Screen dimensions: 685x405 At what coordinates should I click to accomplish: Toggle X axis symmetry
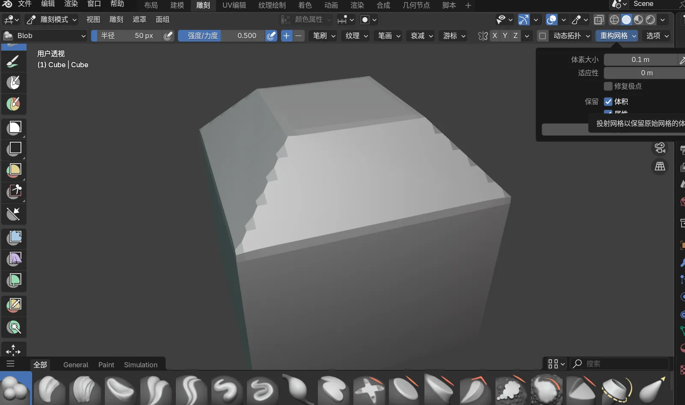click(495, 36)
